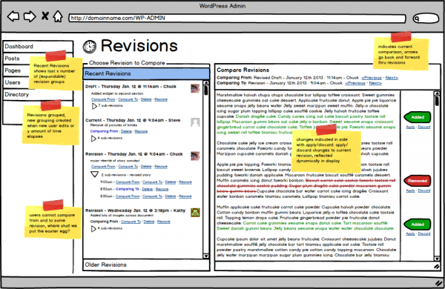Click the red Removed change tag
Image resolution: width=445 pixels, height=289 pixels.
coord(417,181)
